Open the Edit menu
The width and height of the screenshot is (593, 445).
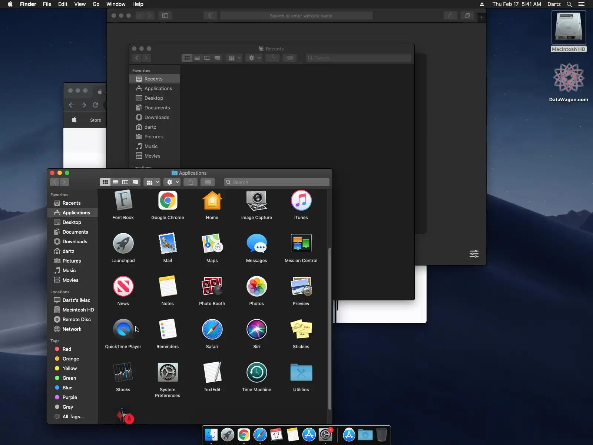[x=63, y=4]
